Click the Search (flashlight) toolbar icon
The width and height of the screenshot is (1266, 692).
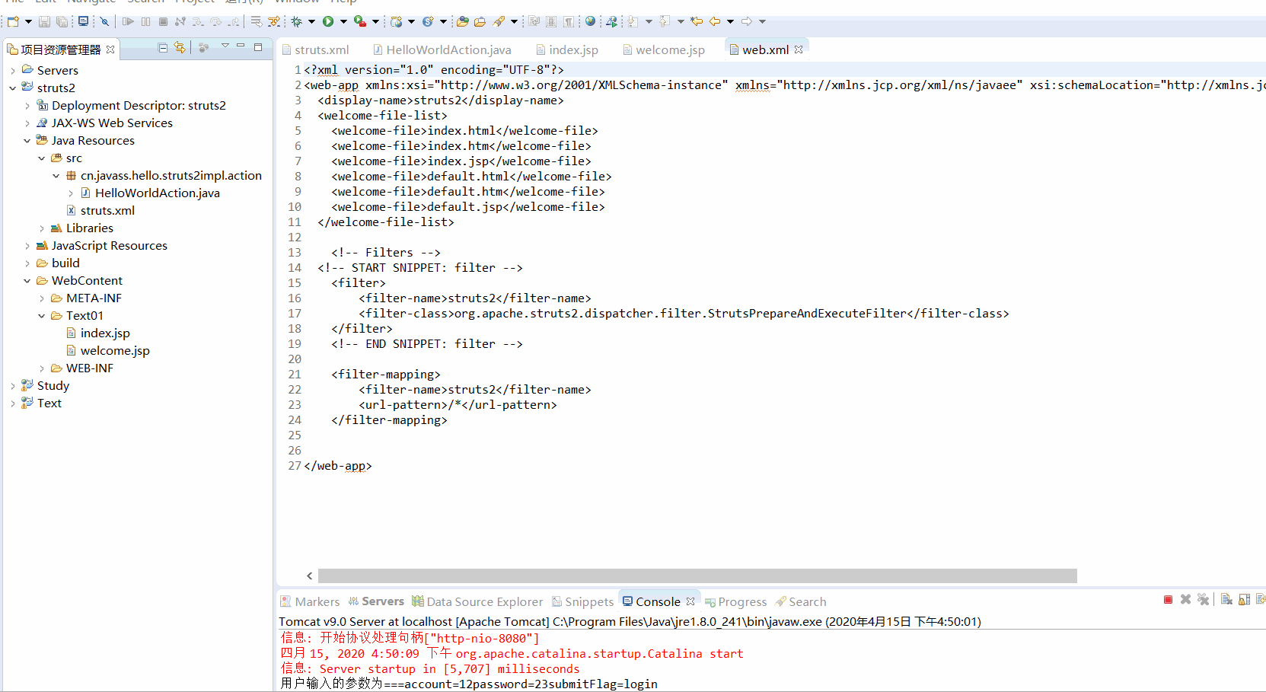[x=500, y=21]
